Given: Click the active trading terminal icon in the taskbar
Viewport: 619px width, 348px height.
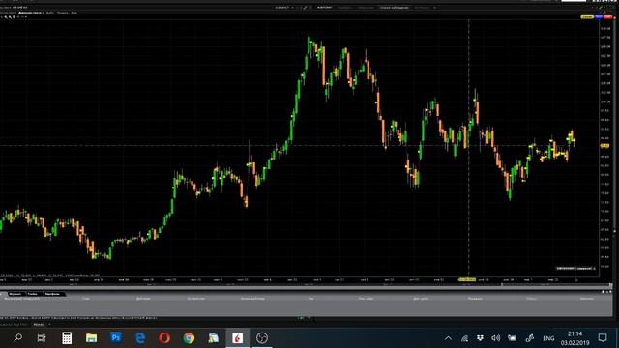Looking at the screenshot, I should point(238,337).
